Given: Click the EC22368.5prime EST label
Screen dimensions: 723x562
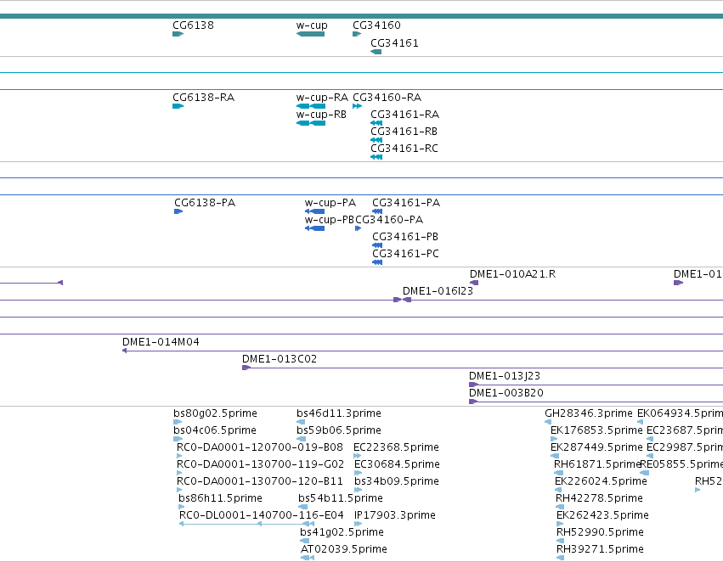Looking at the screenshot, I should click(396, 447).
